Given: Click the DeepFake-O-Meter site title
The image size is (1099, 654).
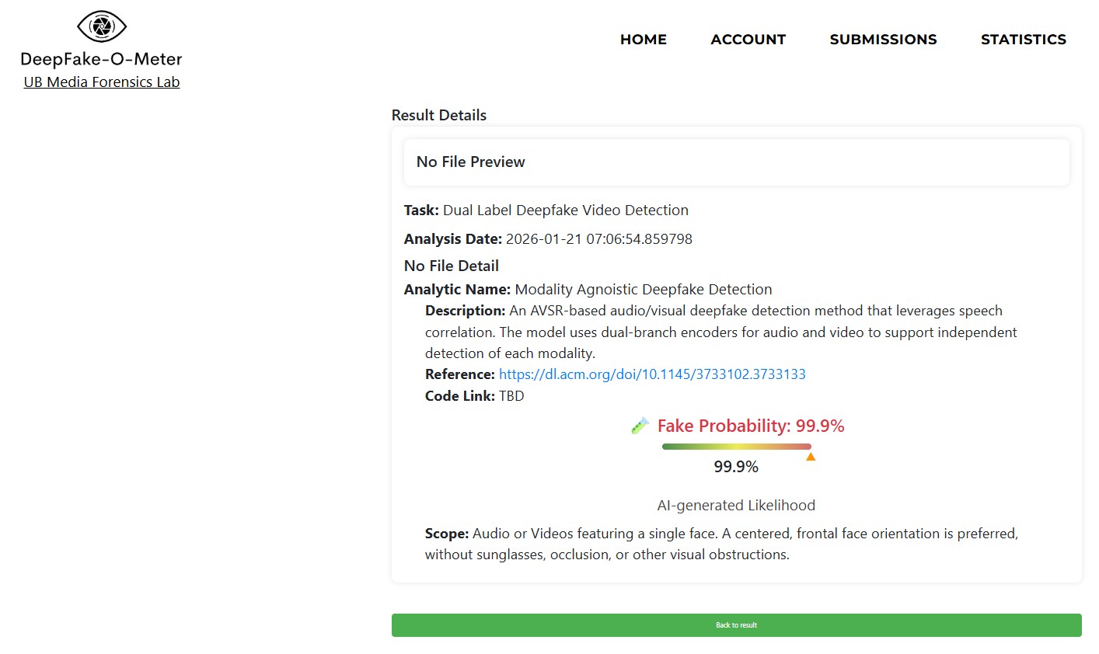Looking at the screenshot, I should pyautogui.click(x=101, y=59).
